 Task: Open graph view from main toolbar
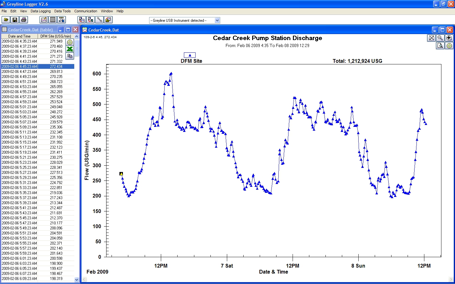[44, 20]
